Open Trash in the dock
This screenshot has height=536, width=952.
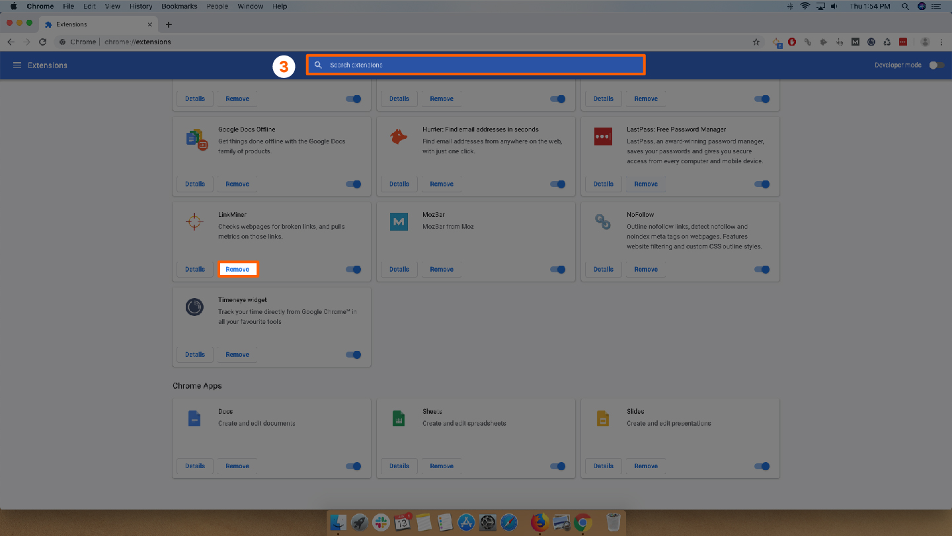pyautogui.click(x=613, y=522)
